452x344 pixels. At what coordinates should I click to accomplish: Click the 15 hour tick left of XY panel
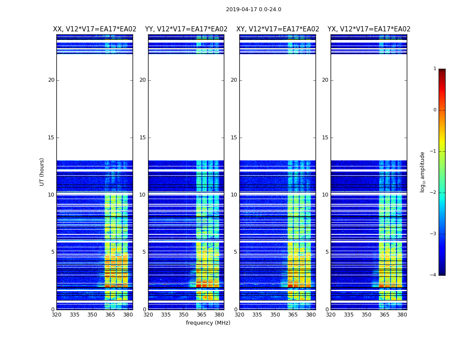[x=234, y=138]
